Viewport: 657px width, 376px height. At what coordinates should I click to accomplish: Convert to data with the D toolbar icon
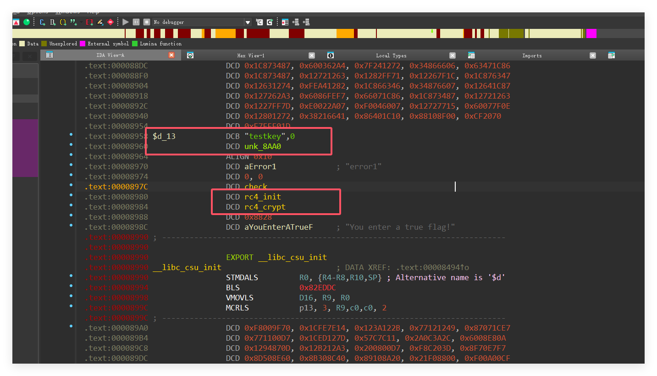pyautogui.click(x=53, y=22)
